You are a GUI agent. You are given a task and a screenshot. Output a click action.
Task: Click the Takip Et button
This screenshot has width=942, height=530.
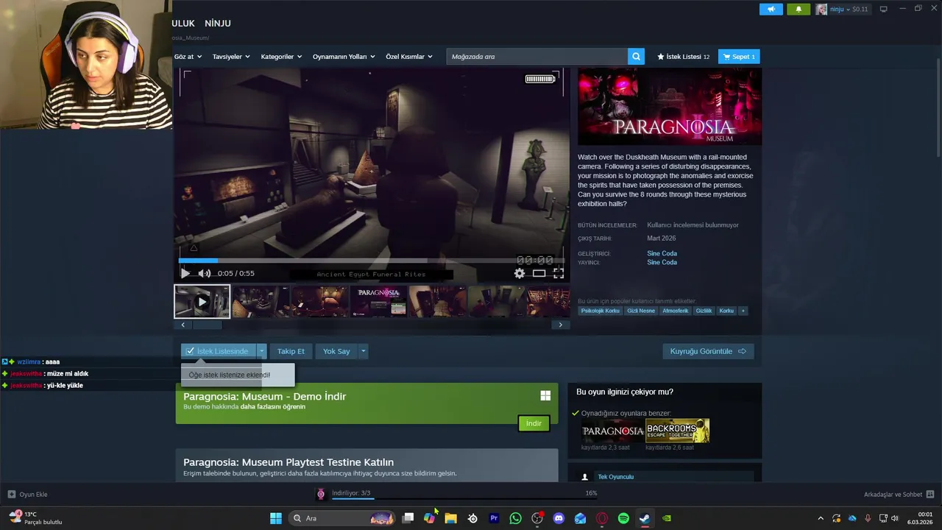tap(291, 351)
